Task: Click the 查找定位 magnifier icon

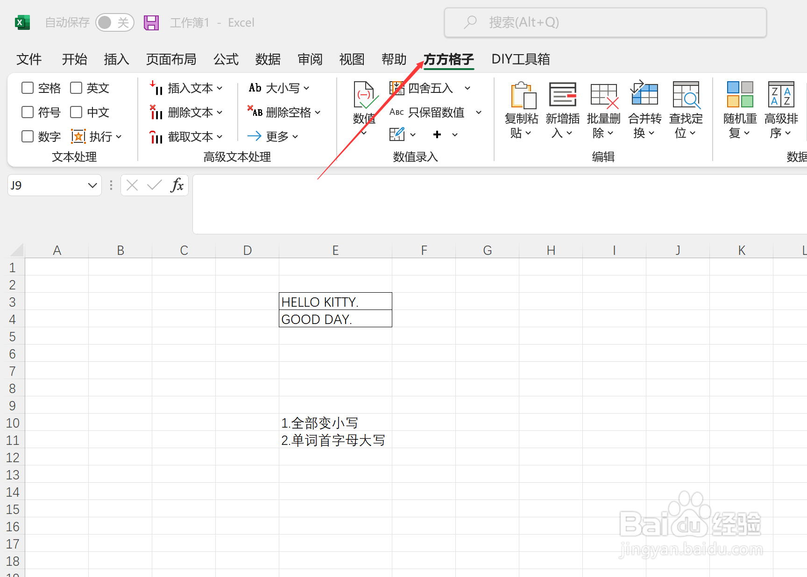Action: pyautogui.click(x=686, y=95)
